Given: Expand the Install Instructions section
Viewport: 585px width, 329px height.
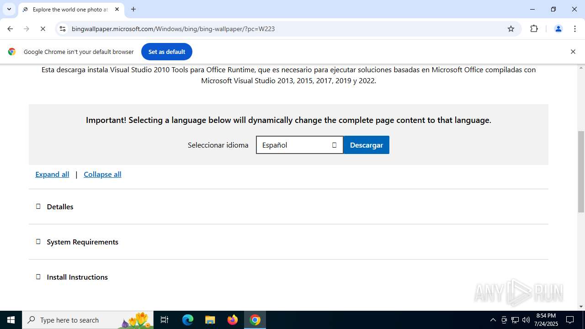Looking at the screenshot, I should point(288,277).
